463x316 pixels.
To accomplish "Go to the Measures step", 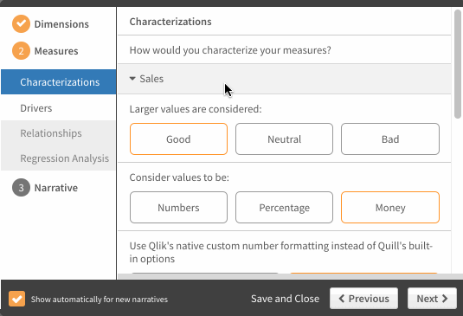I will [56, 51].
